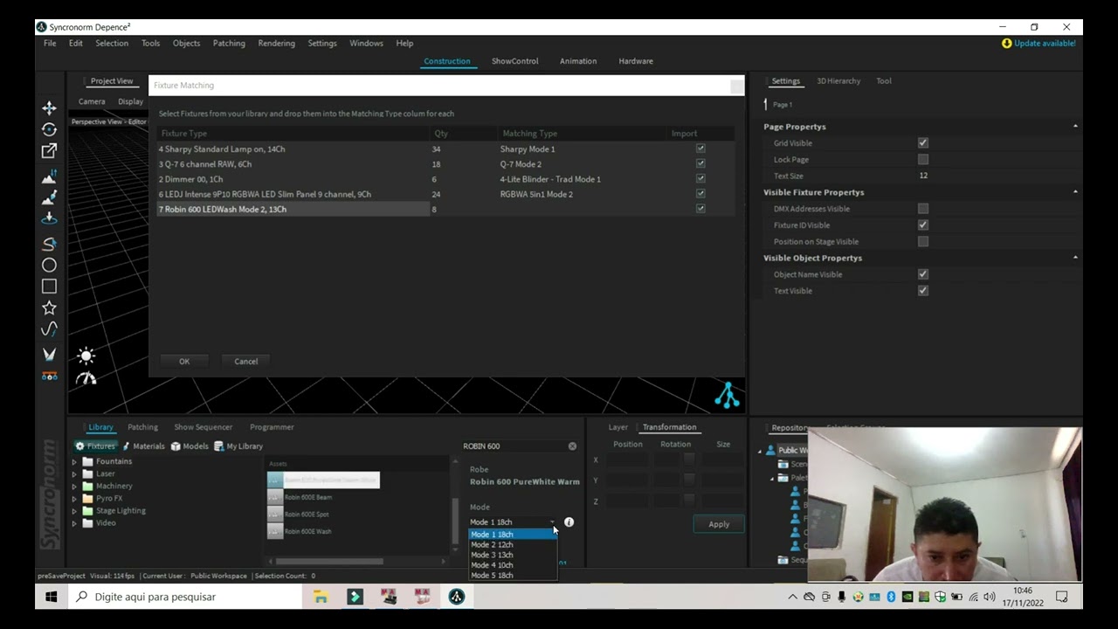Enable the Lock Page checkbox
The image size is (1118, 629).
(923, 159)
